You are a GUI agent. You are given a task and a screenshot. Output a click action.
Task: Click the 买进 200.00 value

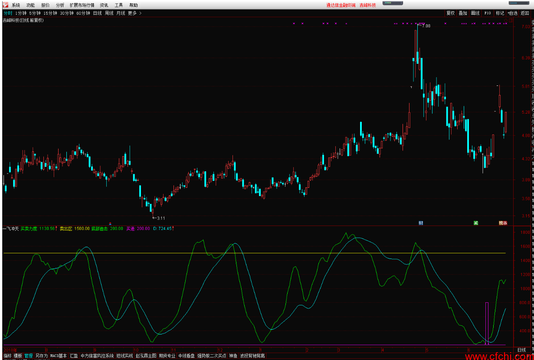[138, 228]
